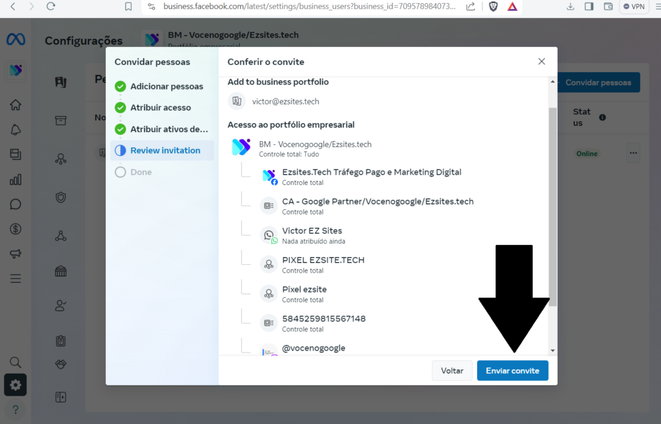Bookmark this page using the bookmark icon
This screenshot has height=424, width=661.
[x=128, y=6]
